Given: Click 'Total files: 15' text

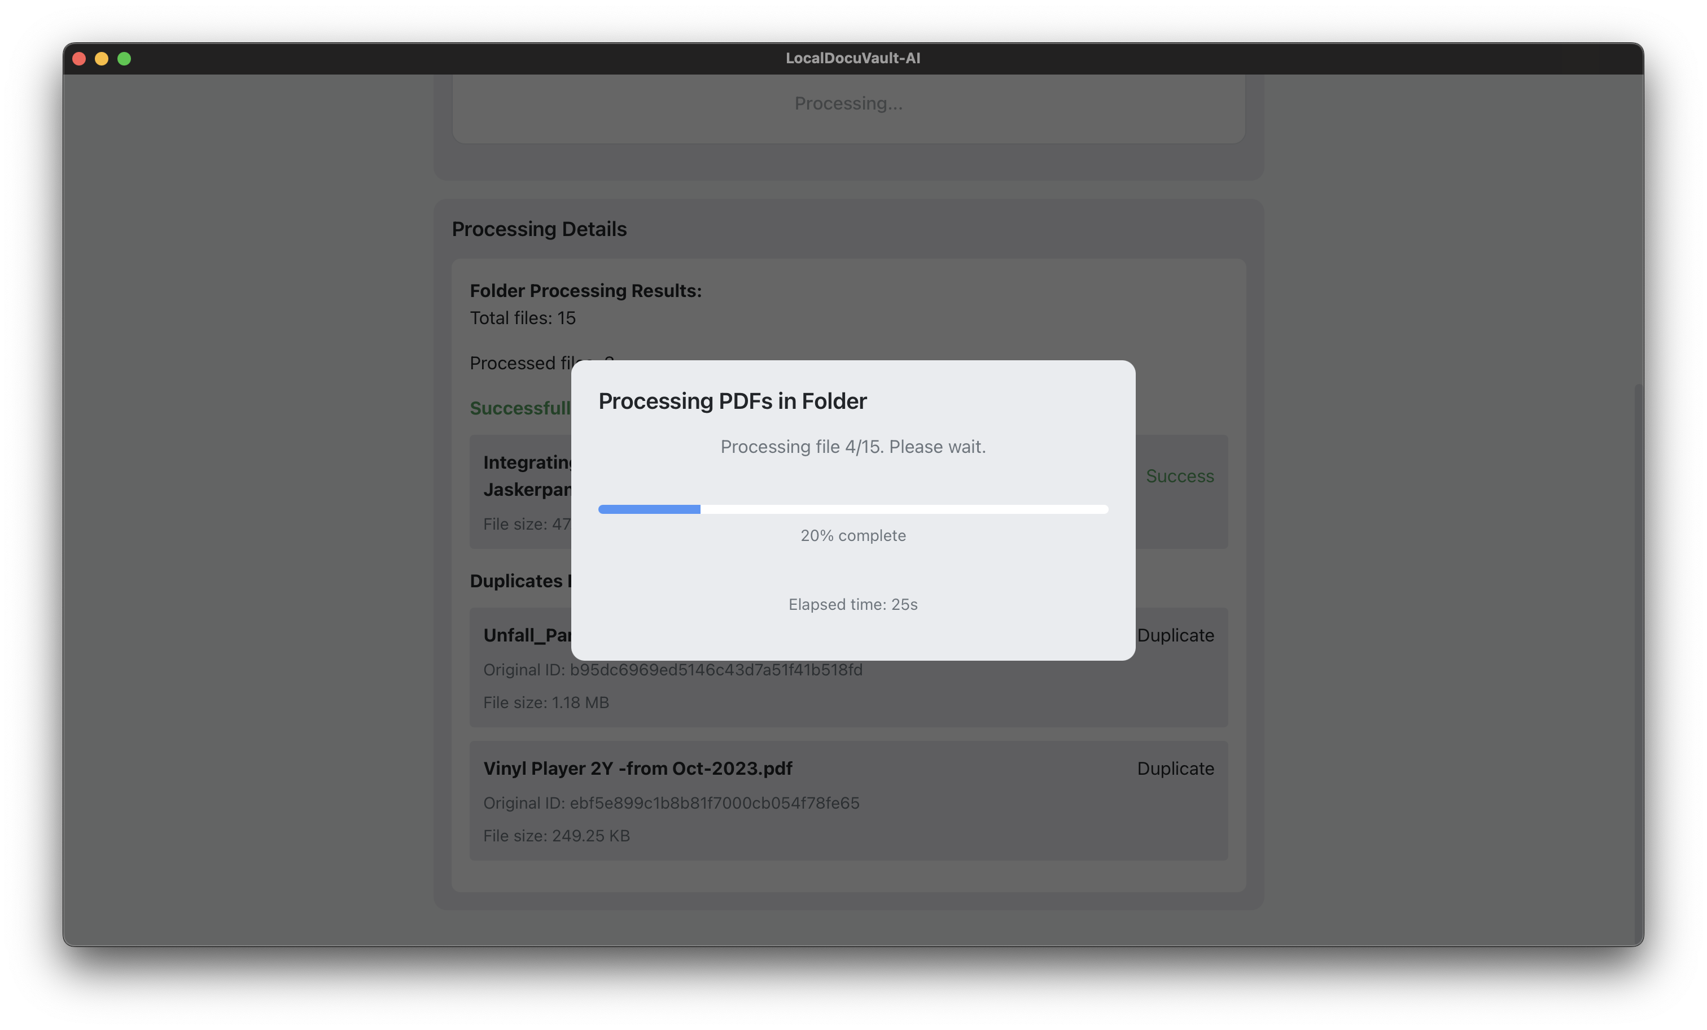Looking at the screenshot, I should click(x=522, y=318).
